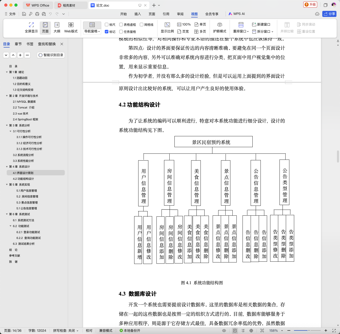Click fit-page icon in status bar
The width and height of the screenshot is (340, 334).
[x=262, y=330]
